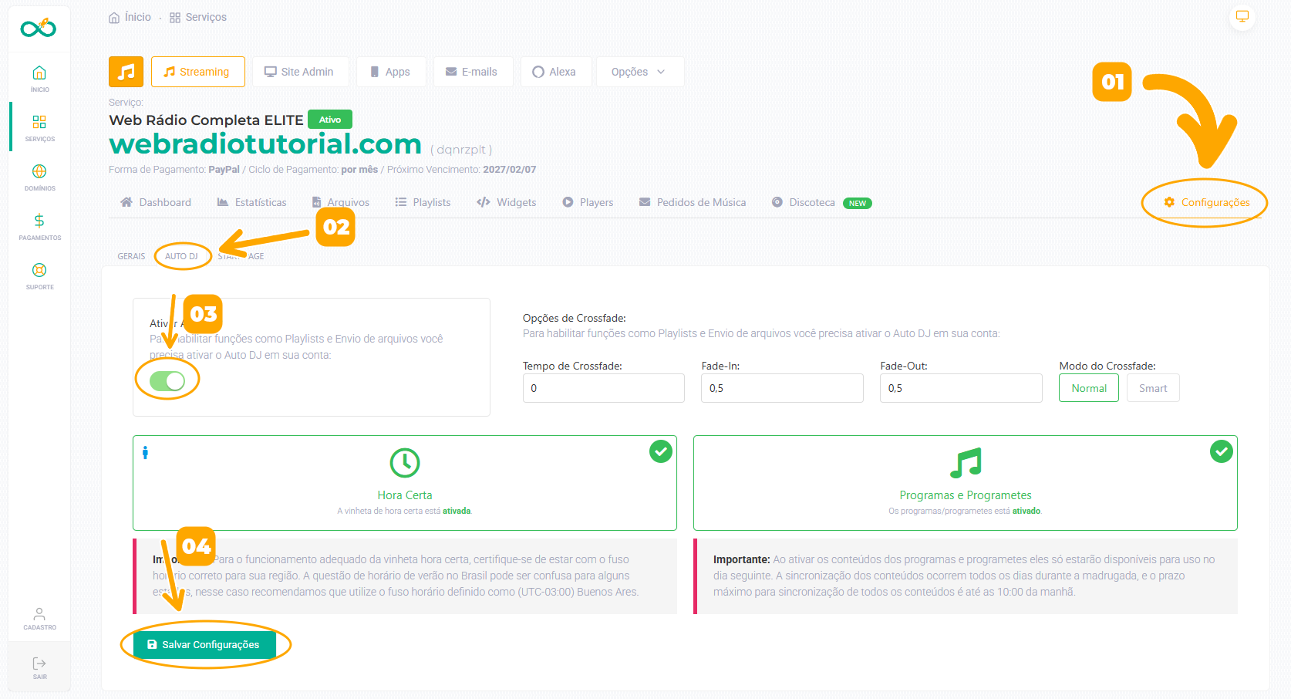Click the Streaming button
Screen dimensions: 1291x699
197,72
